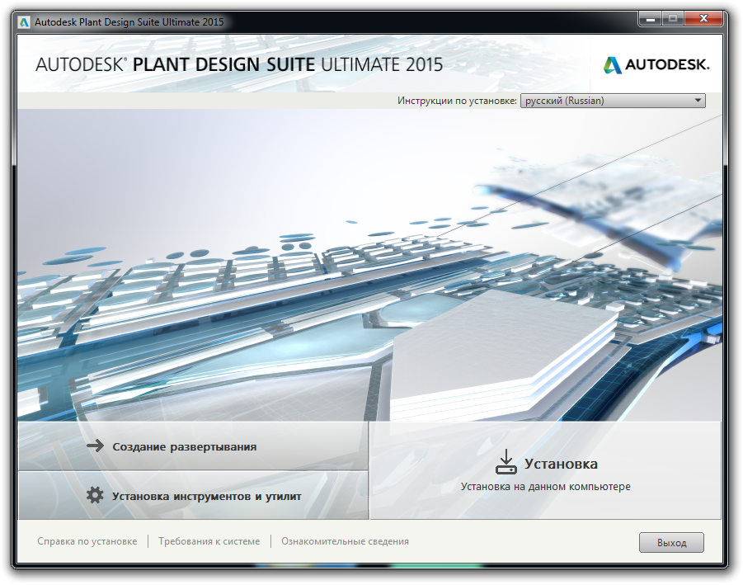Click the Autodesk logo in the header
The image size is (743, 585).
(x=656, y=64)
